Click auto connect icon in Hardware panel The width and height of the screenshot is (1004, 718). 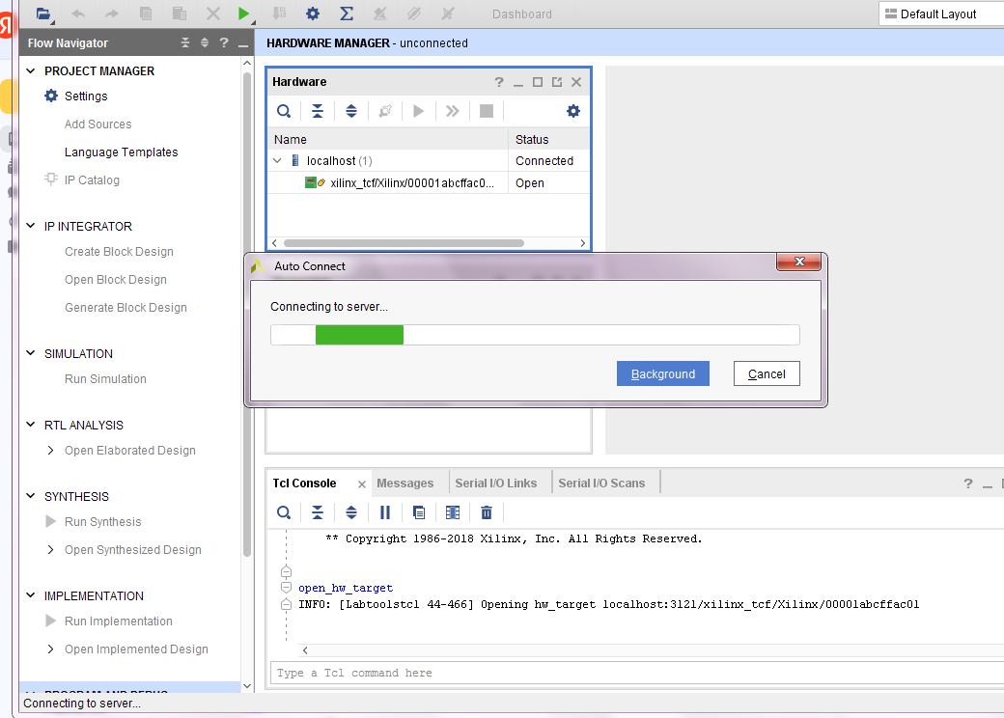coord(385,111)
